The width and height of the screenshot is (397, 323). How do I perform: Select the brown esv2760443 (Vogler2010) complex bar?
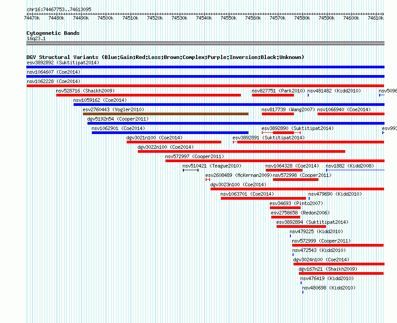point(165,114)
